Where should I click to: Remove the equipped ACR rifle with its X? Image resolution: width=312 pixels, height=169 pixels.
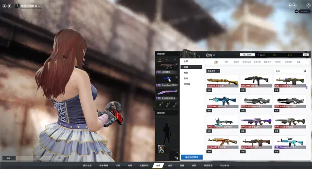click(x=177, y=64)
